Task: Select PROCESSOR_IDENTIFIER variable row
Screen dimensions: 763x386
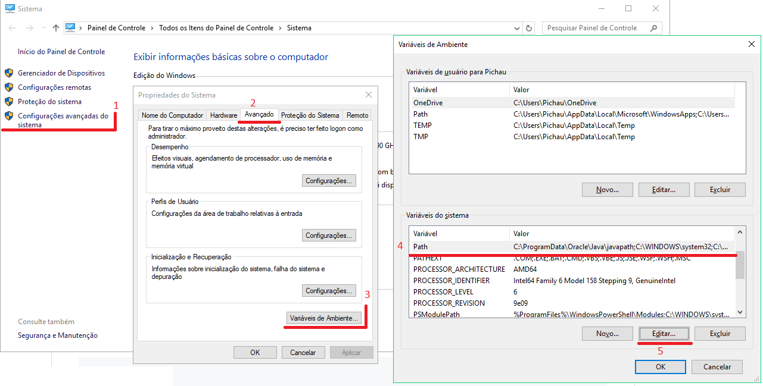Action: click(x=572, y=281)
